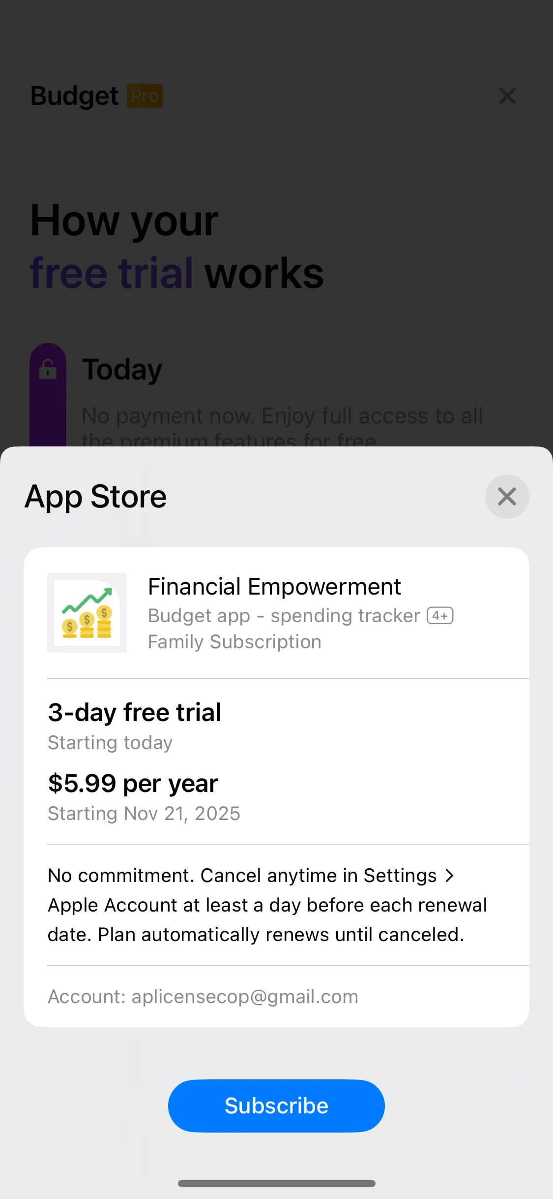Select the 3-day free trial heading
Screen dimensions: 553x1199
click(x=135, y=712)
